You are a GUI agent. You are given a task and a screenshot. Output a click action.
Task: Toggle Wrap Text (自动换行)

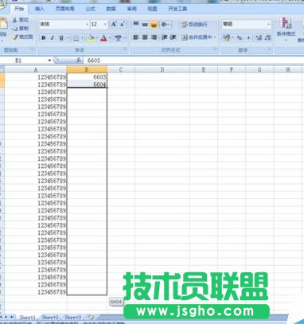pyautogui.click(x=194, y=25)
